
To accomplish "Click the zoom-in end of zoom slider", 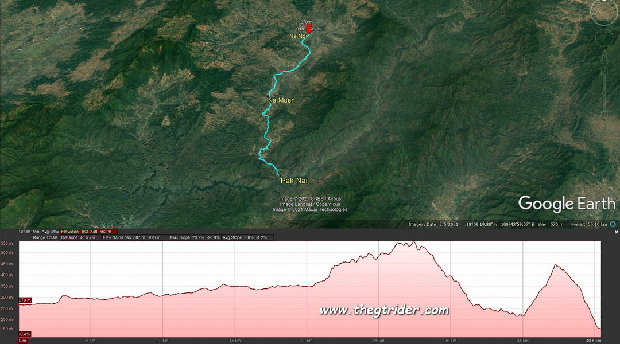I will (604, 71).
